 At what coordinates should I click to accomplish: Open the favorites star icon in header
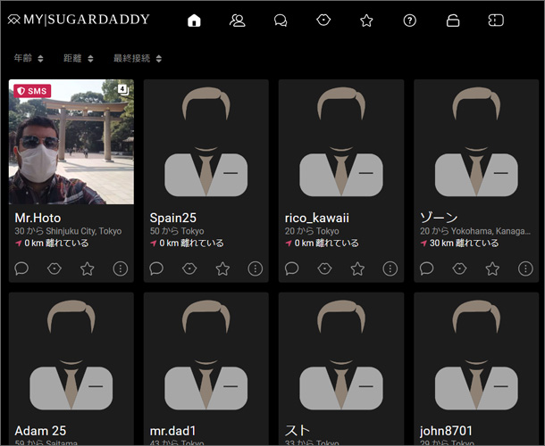pyautogui.click(x=366, y=21)
